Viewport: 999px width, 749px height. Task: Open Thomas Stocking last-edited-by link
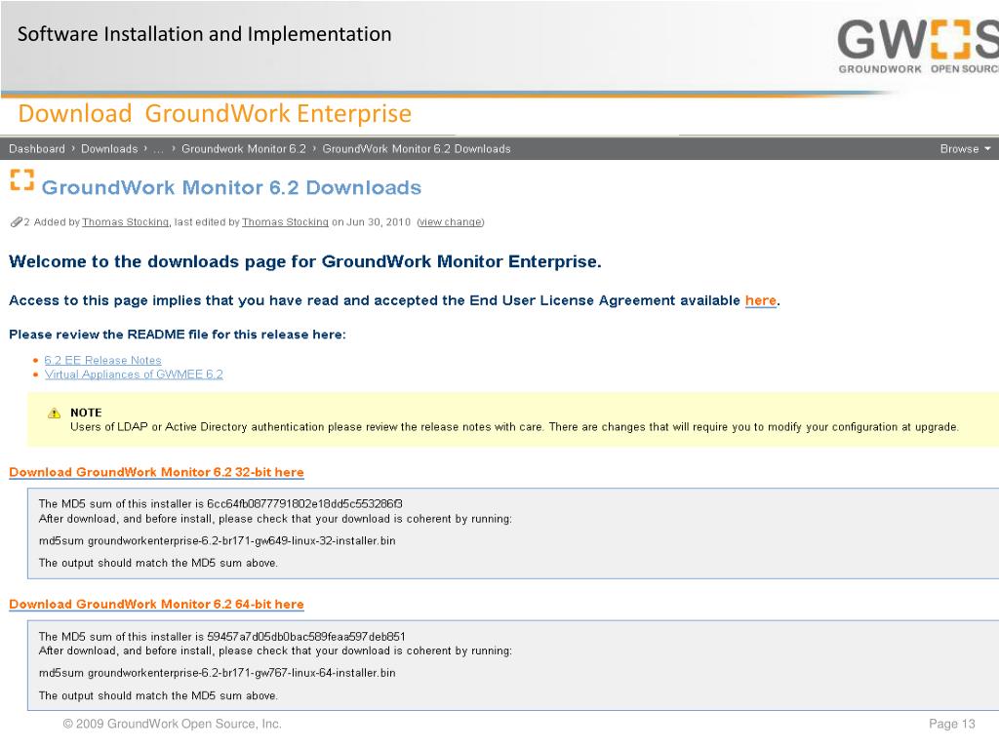click(285, 221)
